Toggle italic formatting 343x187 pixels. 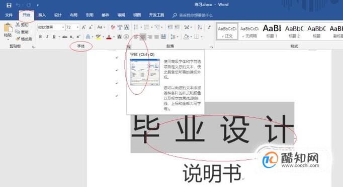(47, 37)
